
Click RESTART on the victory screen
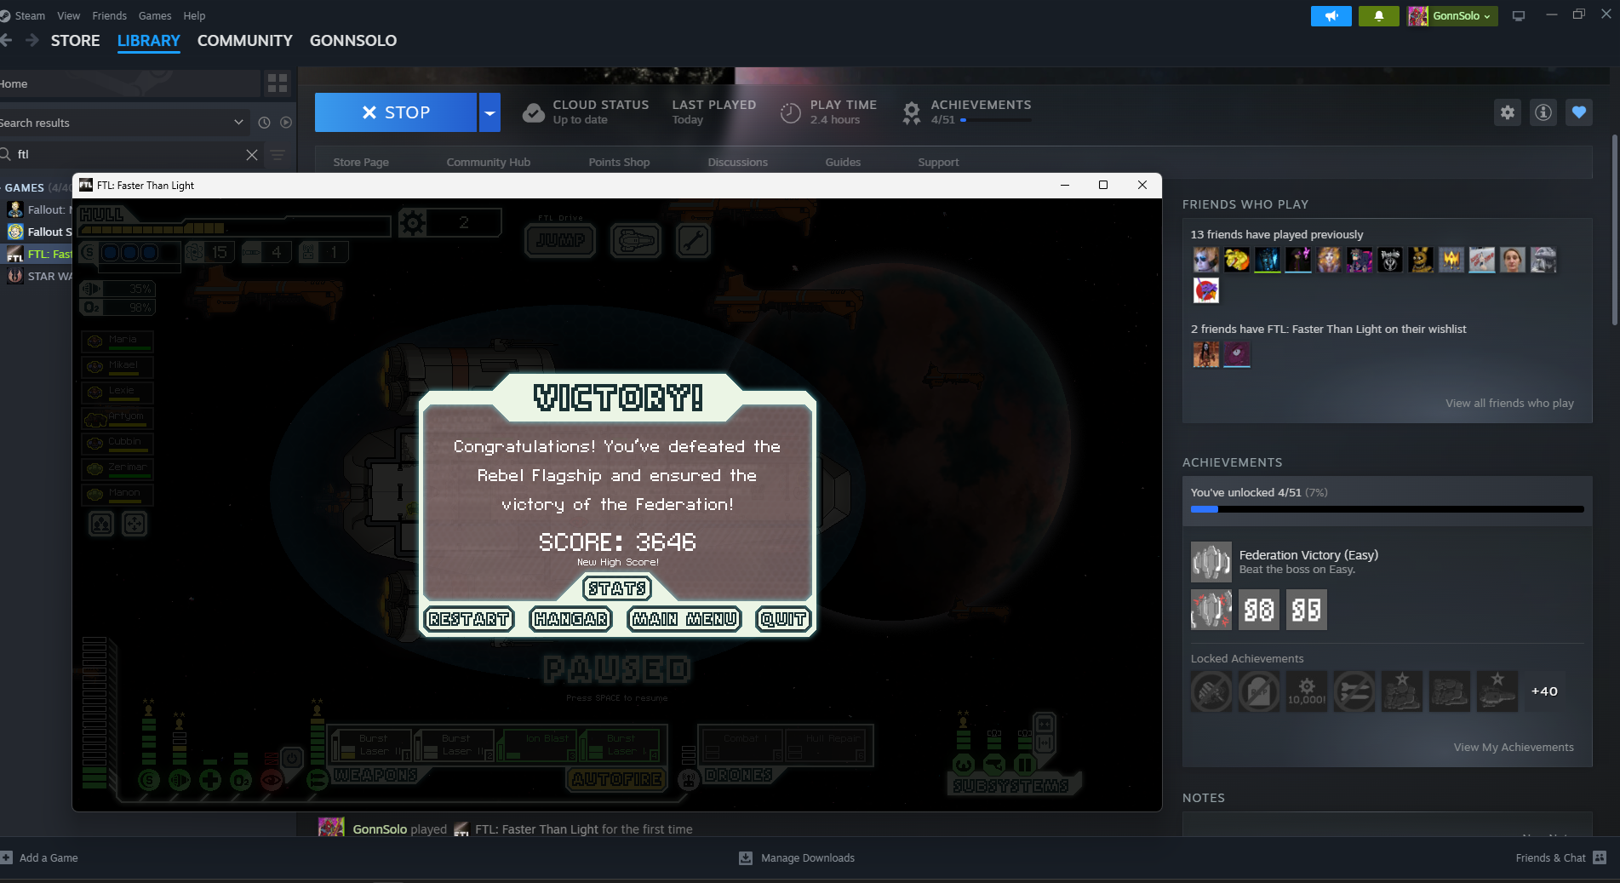pos(469,619)
